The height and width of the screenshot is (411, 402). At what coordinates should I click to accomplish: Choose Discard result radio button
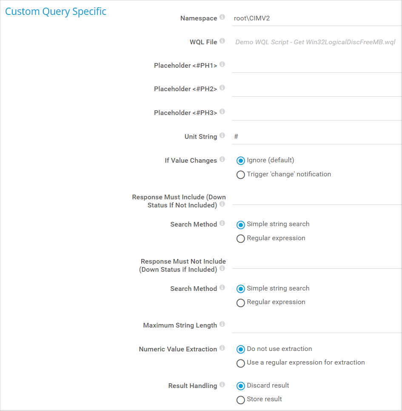tap(241, 386)
